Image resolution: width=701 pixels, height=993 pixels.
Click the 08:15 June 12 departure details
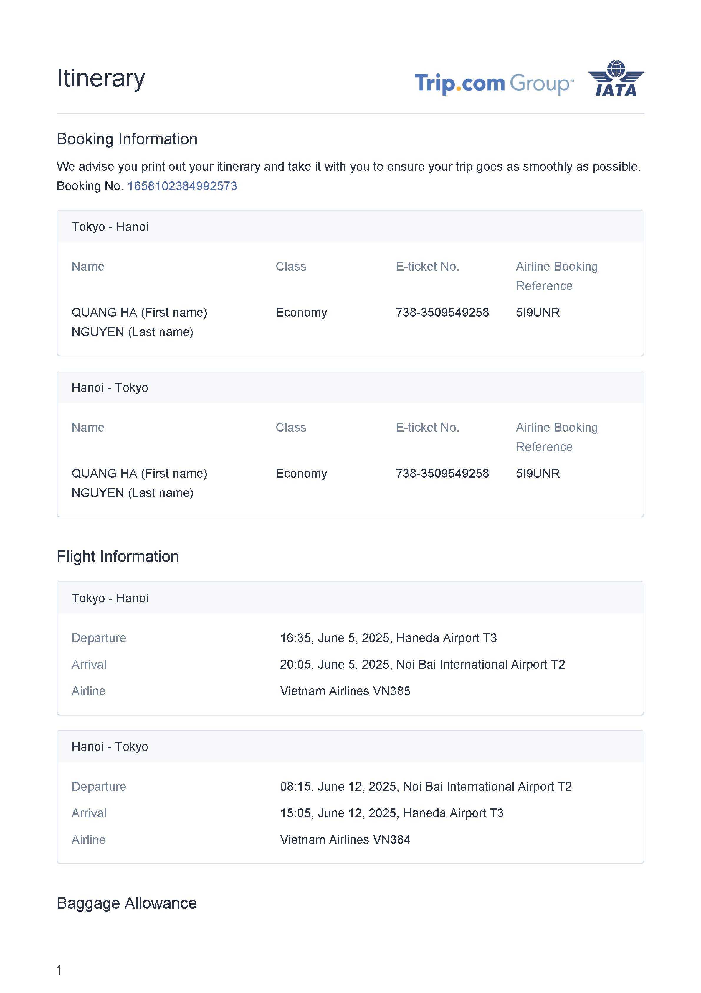coord(426,787)
